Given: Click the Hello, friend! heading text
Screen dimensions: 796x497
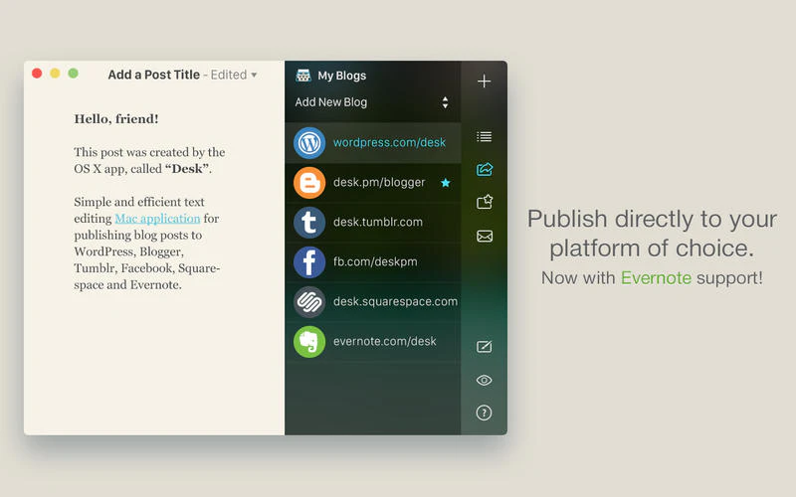Looking at the screenshot, I should tap(116, 119).
